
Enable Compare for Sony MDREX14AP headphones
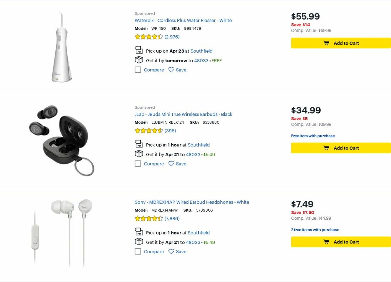(x=138, y=252)
